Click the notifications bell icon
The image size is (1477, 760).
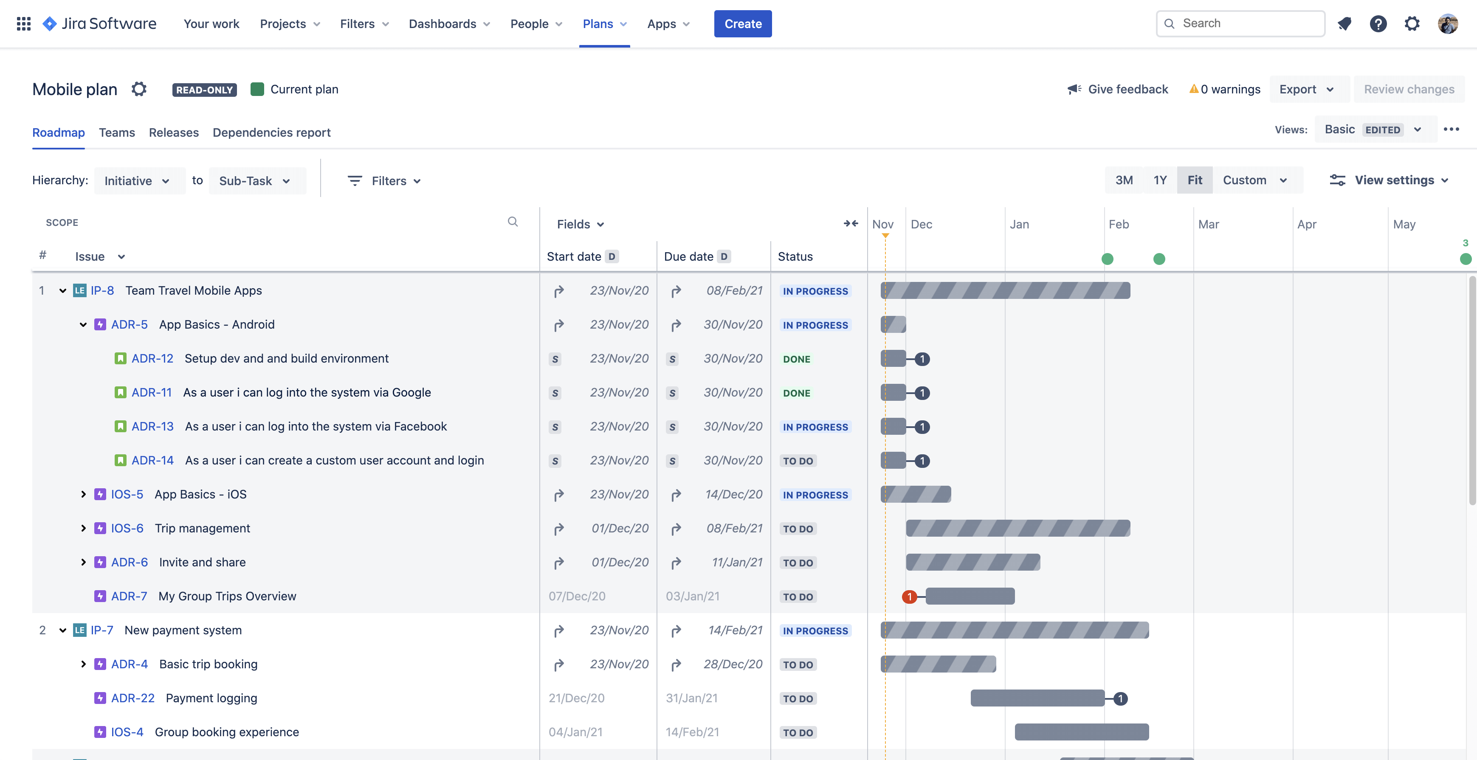pos(1345,23)
